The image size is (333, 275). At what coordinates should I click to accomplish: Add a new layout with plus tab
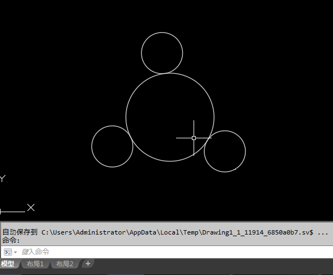coord(87,264)
